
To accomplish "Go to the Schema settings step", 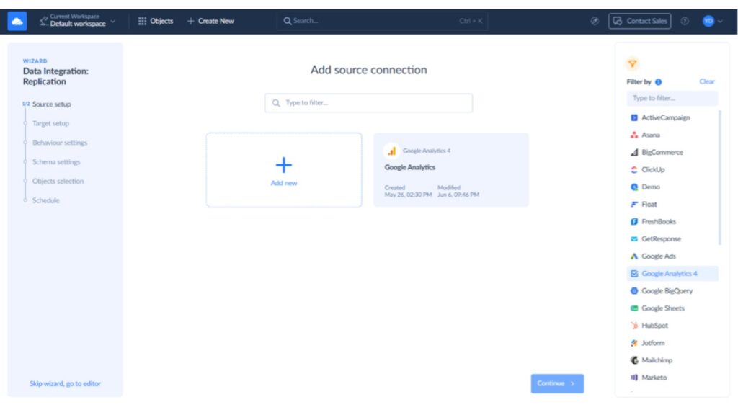I will 56,162.
